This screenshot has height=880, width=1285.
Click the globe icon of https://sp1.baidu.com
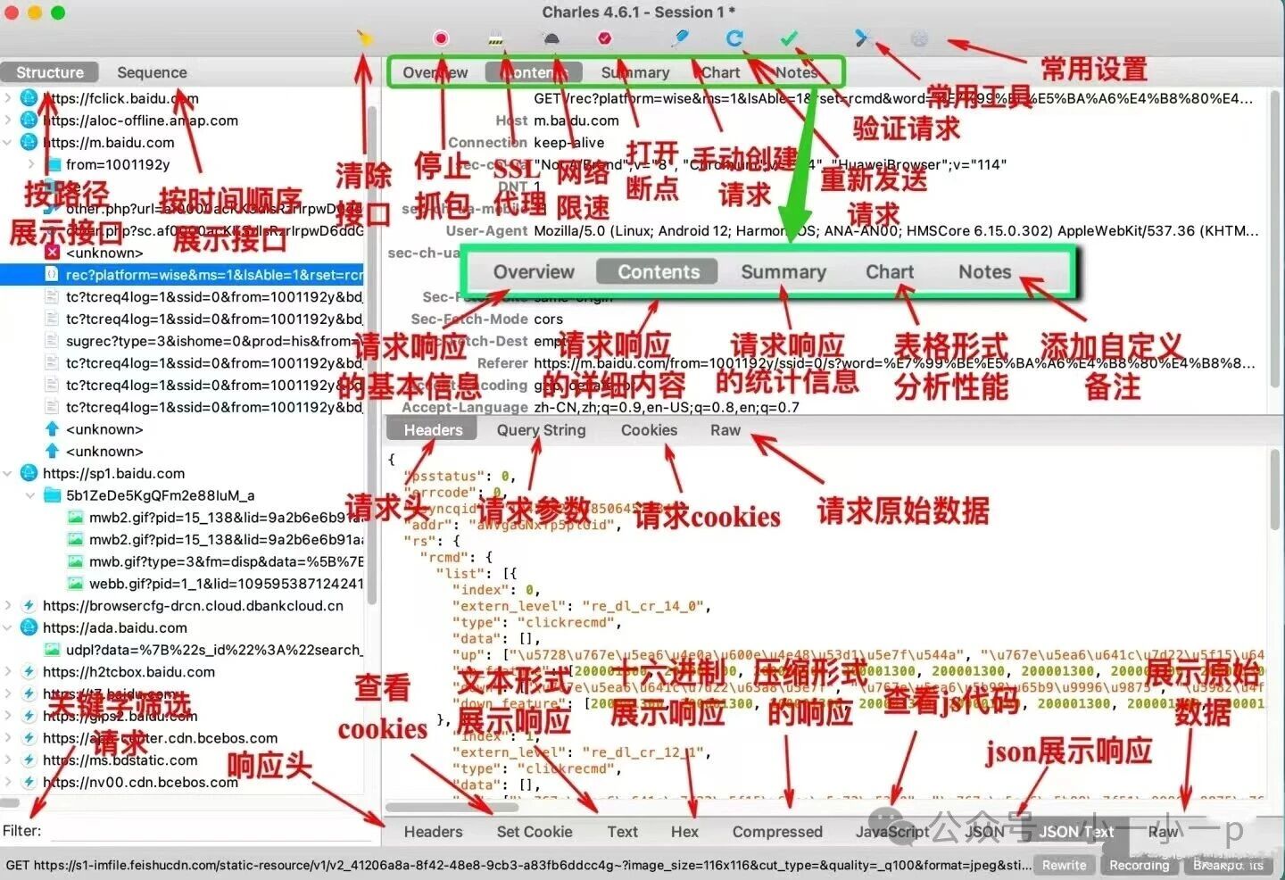click(x=29, y=473)
